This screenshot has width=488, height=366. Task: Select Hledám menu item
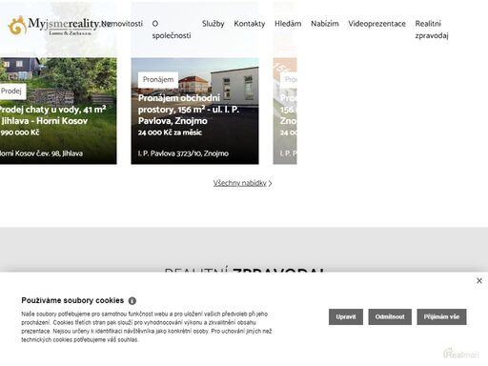click(x=288, y=24)
